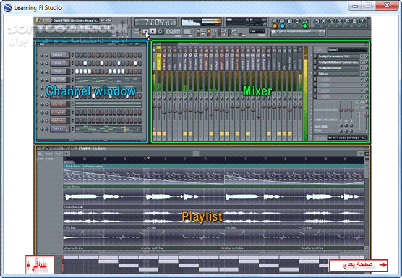Click the orange playlist time marker

click(x=148, y=158)
